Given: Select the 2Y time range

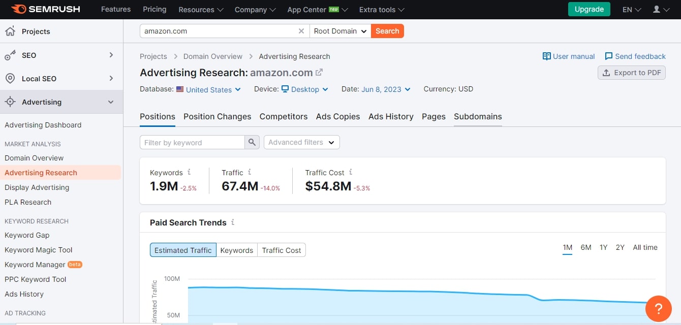Looking at the screenshot, I should [x=620, y=247].
